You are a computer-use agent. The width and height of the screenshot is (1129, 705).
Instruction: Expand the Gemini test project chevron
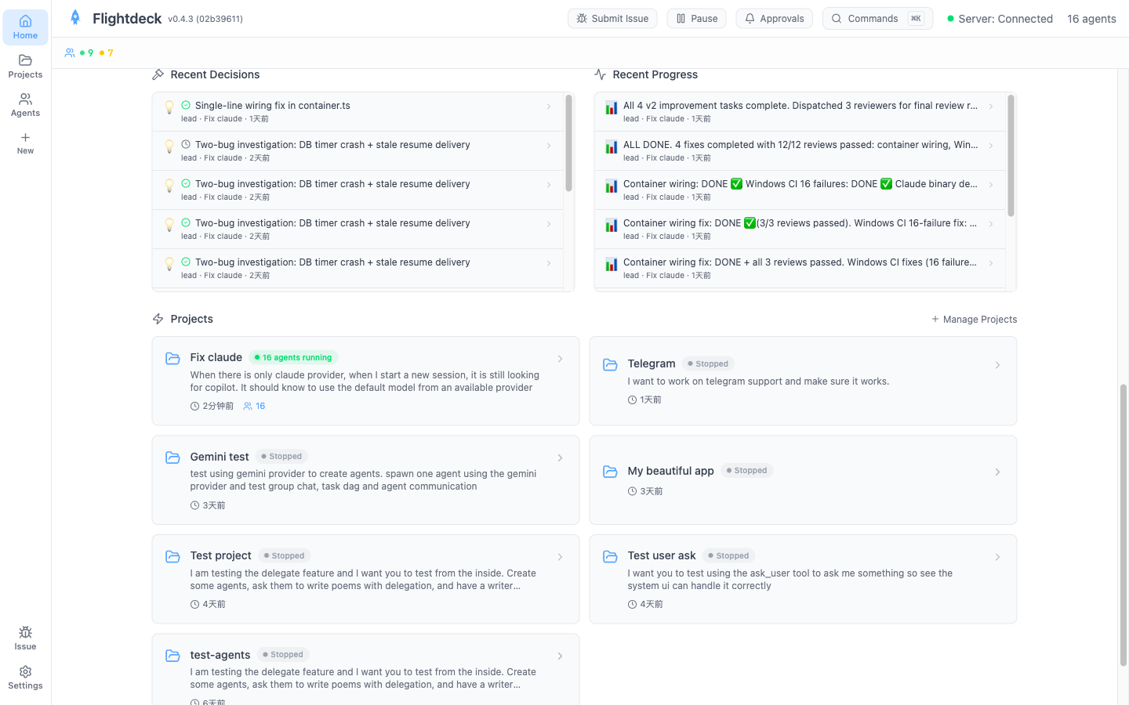click(x=560, y=457)
